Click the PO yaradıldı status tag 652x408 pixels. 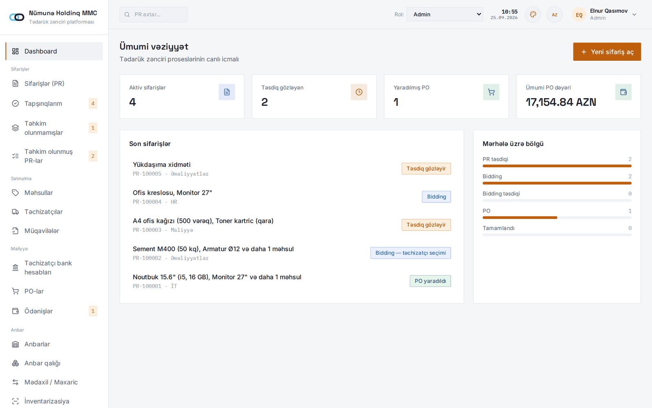pyautogui.click(x=430, y=282)
